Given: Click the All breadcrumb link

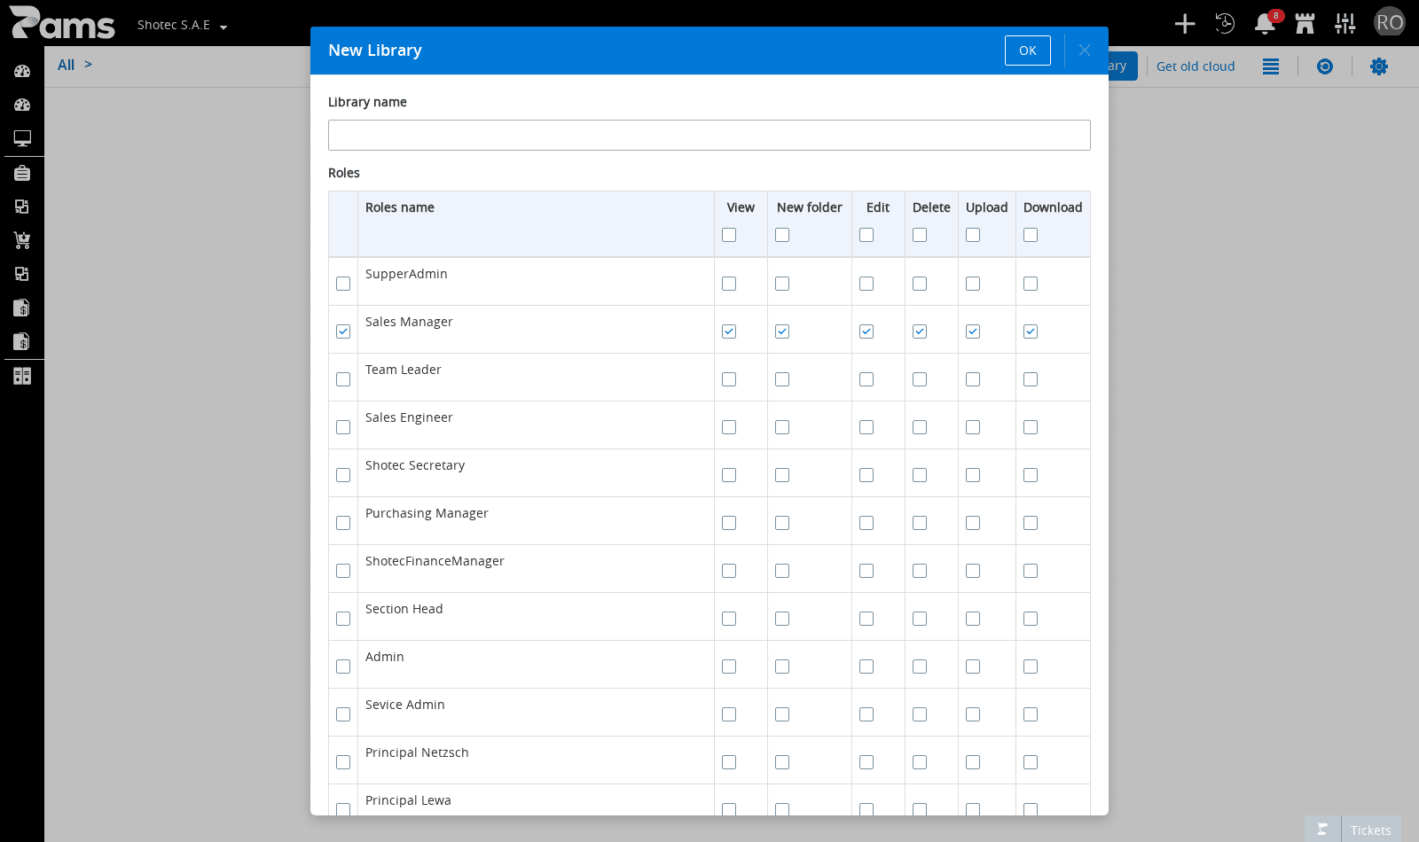Looking at the screenshot, I should 66,65.
